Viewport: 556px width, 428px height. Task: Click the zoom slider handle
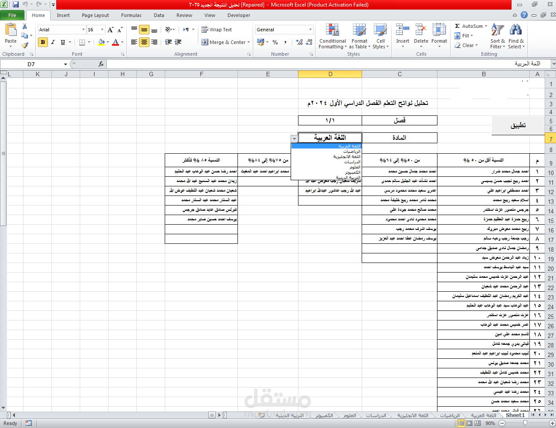click(525, 423)
